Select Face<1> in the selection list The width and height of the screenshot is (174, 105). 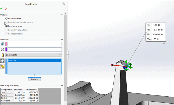point(34,60)
